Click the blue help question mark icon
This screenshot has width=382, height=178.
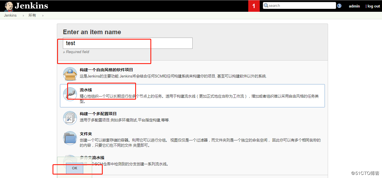pos(339,5)
